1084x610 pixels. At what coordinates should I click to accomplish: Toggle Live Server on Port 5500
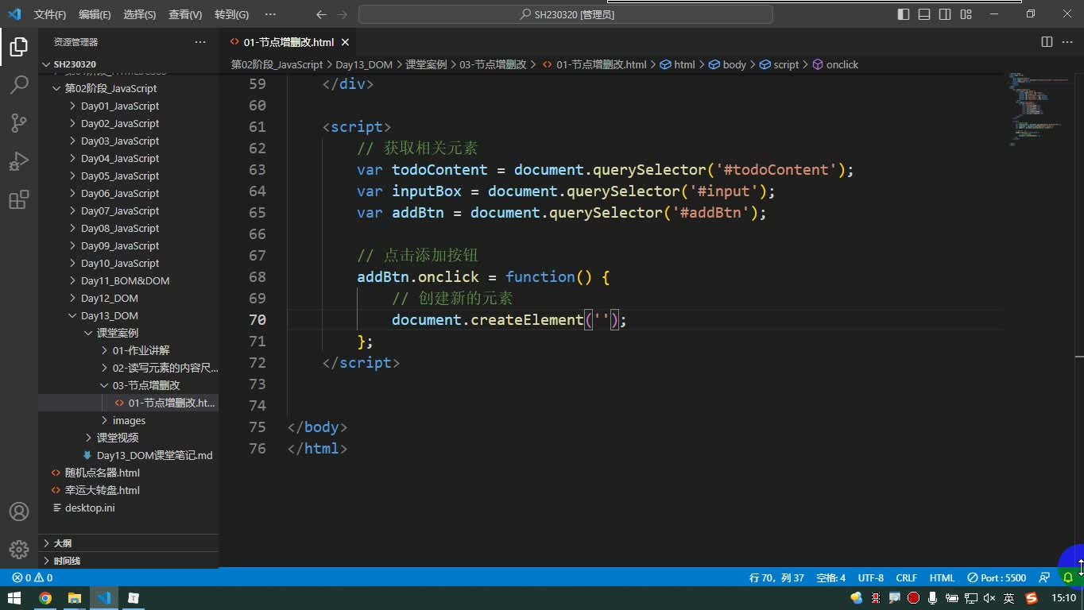pos(997,577)
